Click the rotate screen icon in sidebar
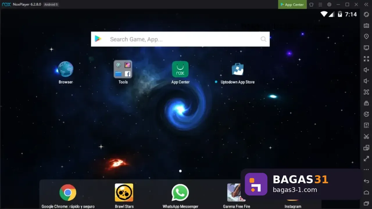This screenshot has width=372, height=209. (366, 15)
